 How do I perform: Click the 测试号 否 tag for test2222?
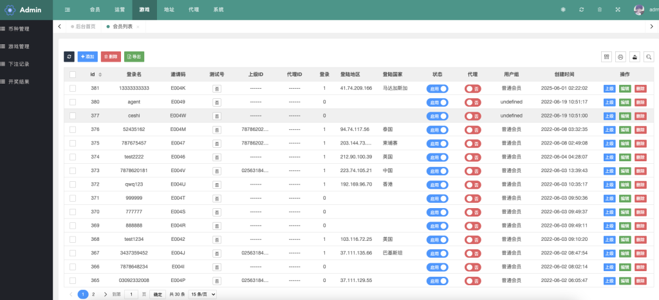click(x=217, y=157)
